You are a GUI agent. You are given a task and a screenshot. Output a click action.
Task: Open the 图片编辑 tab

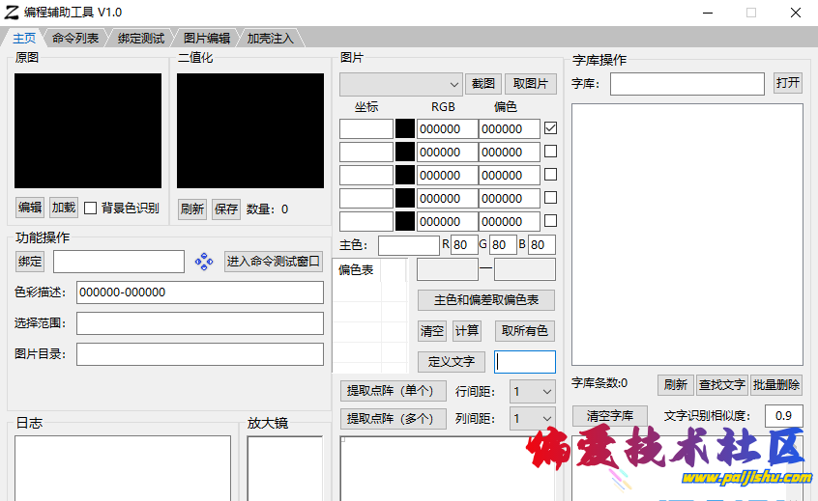coord(206,39)
